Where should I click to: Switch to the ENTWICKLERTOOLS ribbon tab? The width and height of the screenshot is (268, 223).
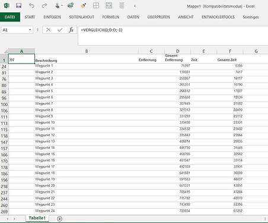click(x=218, y=17)
